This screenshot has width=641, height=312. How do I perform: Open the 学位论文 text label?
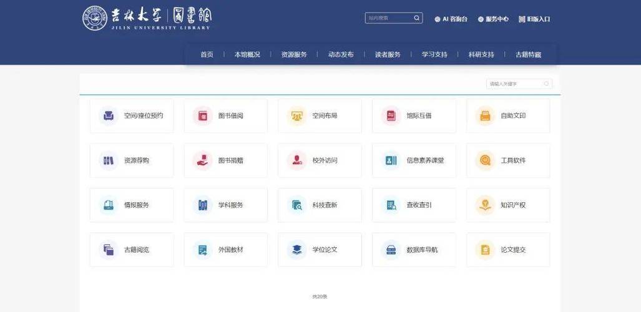click(325, 250)
